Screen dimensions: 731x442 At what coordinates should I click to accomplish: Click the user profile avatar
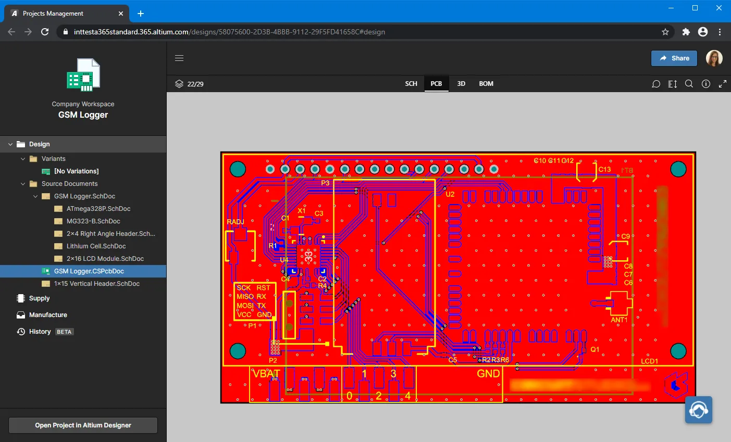714,58
